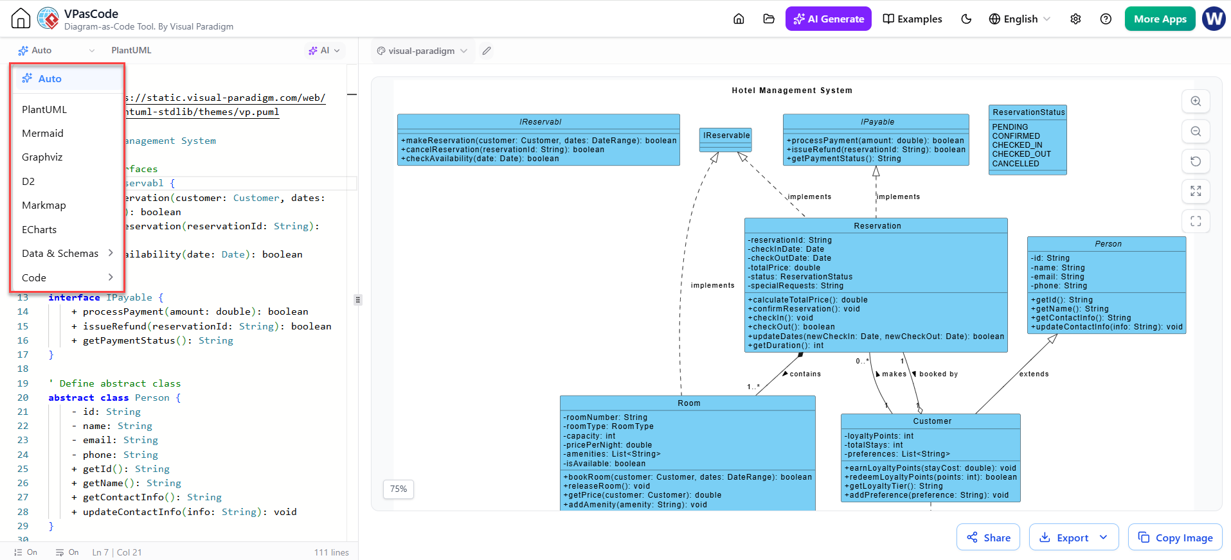Screen dimensions: 1231x560
Task: Click the Person abstract class title
Action: point(1108,244)
